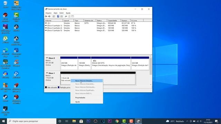Launch Photoshop from the taskbar

point(88,121)
